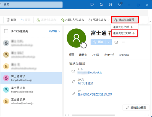The image size is (152, 117).
Task: Open the My Day calendar-check icon
Action: point(92,5)
